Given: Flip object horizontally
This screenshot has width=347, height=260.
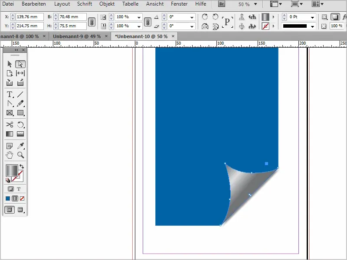Looking at the screenshot, I should [x=205, y=26].
